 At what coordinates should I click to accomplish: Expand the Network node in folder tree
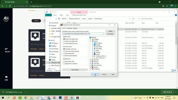(x=90, y=62)
